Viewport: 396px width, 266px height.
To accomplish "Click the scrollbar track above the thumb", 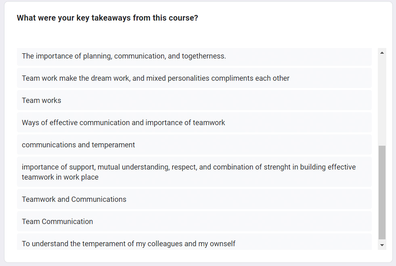I will pyautogui.click(x=382, y=101).
